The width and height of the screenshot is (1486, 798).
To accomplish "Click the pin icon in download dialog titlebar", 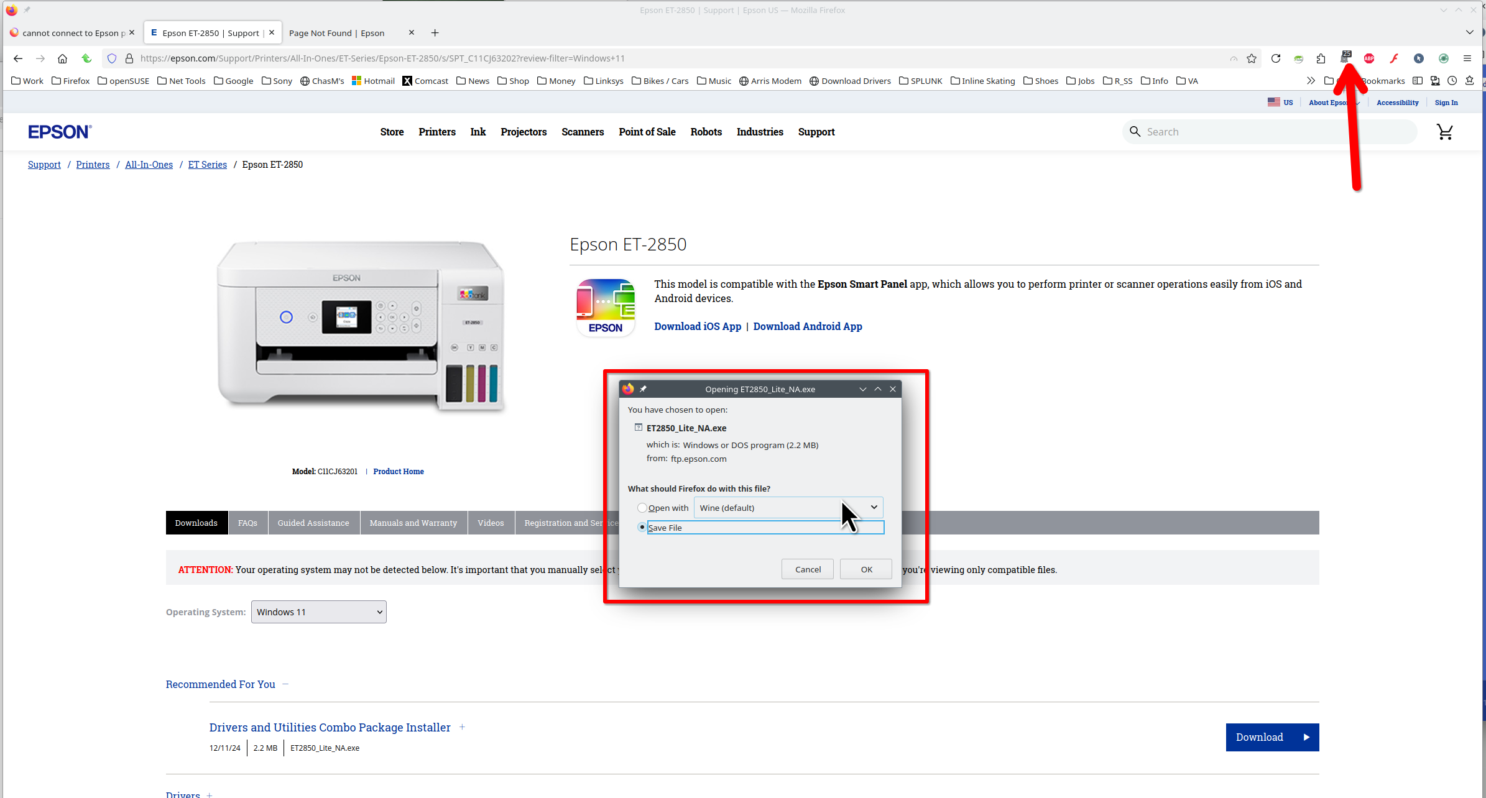I will (644, 389).
